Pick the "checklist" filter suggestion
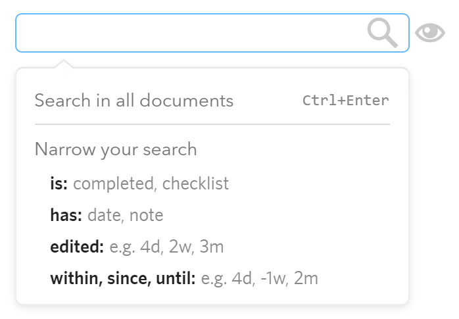Screen dimensions: 459x319 [x=195, y=184]
